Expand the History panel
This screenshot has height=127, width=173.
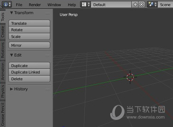click(x=12, y=89)
